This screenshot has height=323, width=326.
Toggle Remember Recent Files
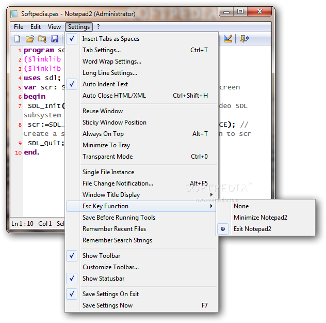click(x=142, y=229)
